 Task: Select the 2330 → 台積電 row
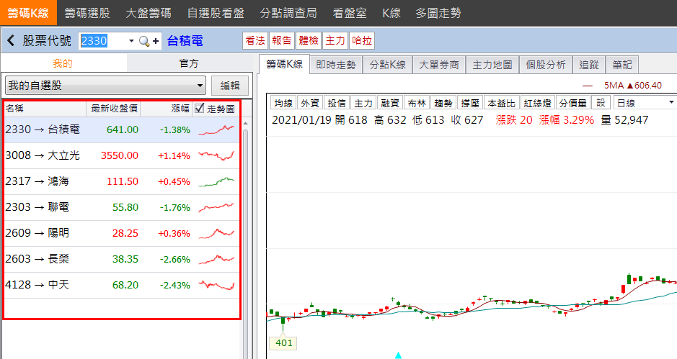point(122,129)
